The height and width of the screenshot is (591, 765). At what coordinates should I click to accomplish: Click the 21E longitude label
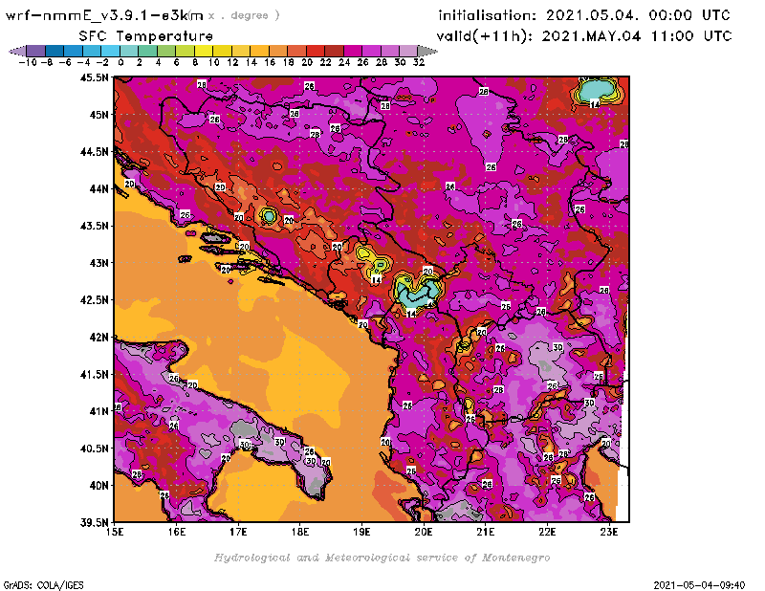pyautogui.click(x=486, y=532)
